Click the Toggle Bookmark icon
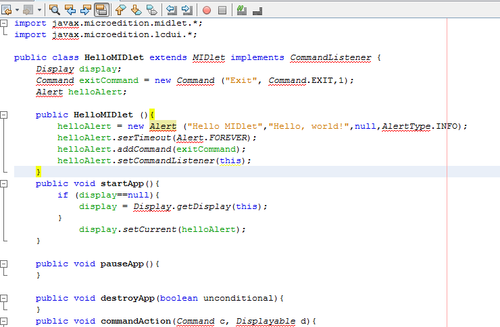This screenshot has width=500, height=327. [152, 10]
